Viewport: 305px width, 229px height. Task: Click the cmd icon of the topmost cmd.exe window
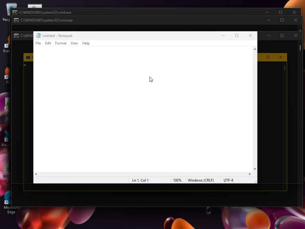[x=15, y=13]
